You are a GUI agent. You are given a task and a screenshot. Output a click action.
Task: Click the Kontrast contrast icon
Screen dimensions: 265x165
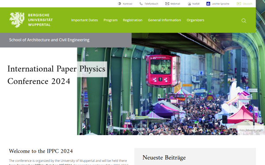[120, 4]
